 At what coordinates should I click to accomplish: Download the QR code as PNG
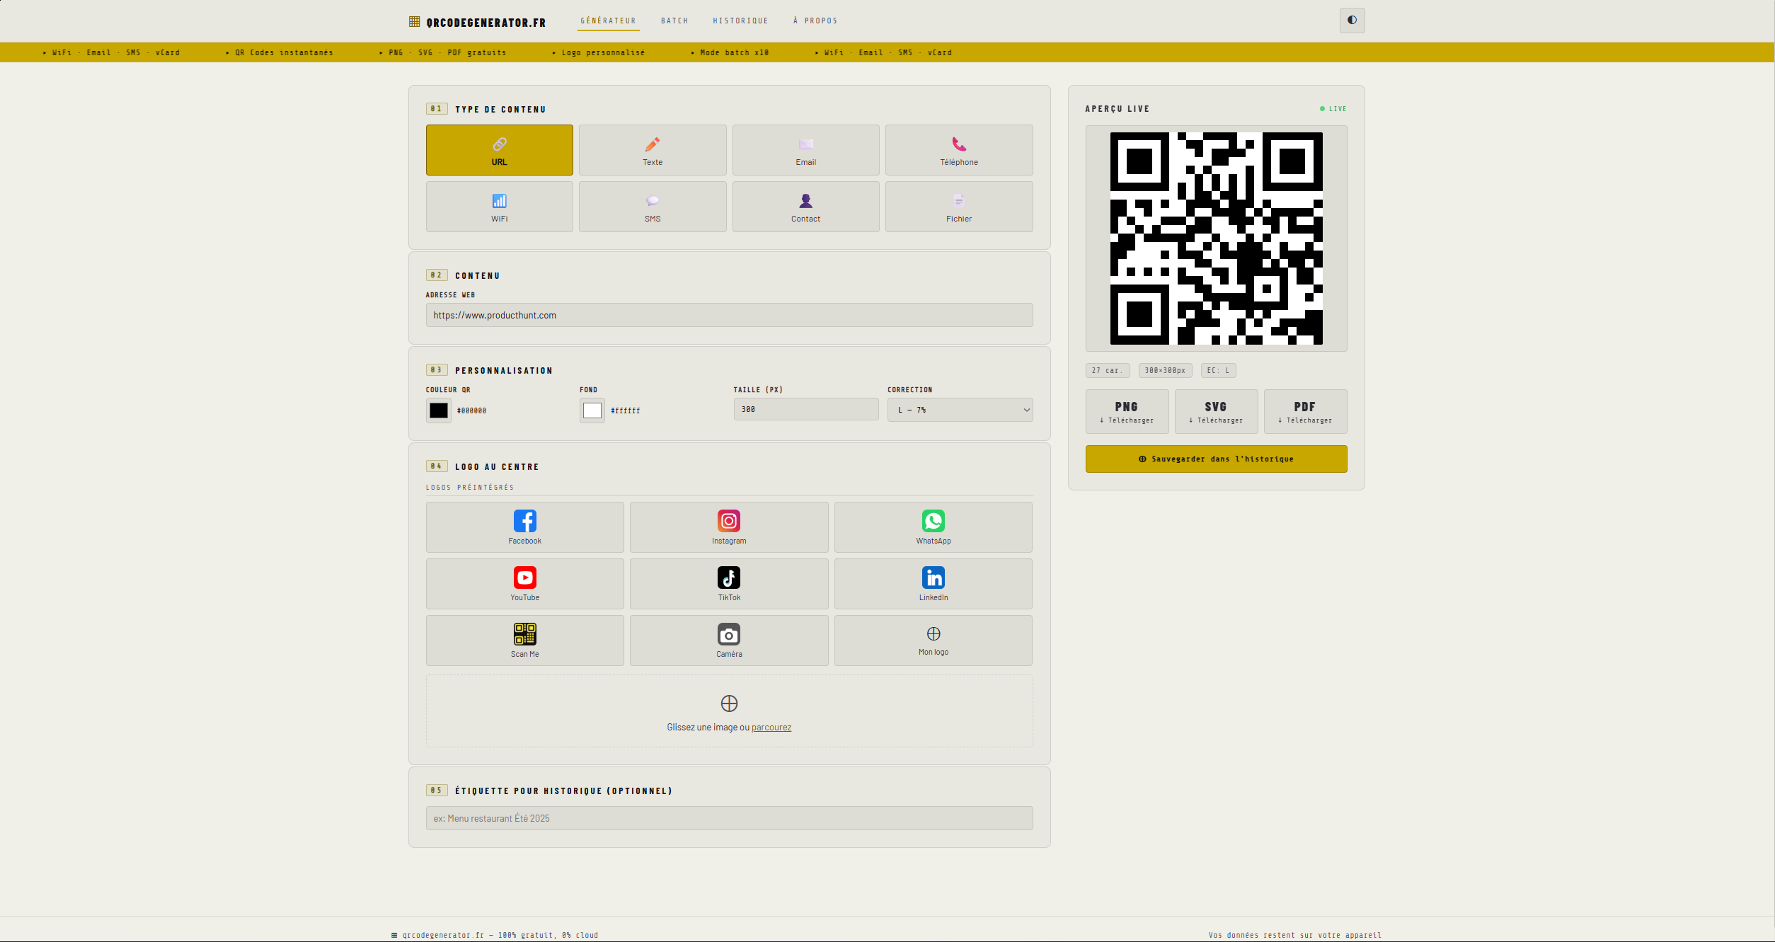[x=1127, y=411]
